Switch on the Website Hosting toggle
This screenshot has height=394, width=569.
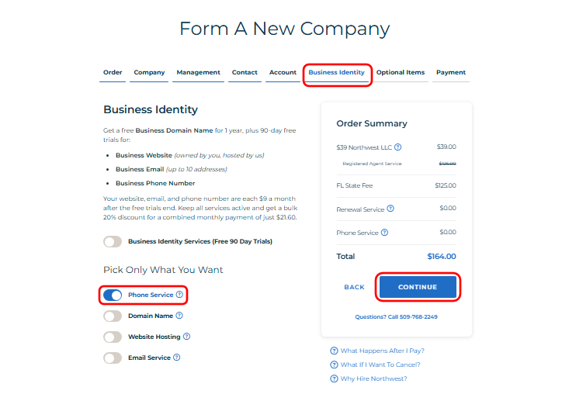tap(113, 337)
